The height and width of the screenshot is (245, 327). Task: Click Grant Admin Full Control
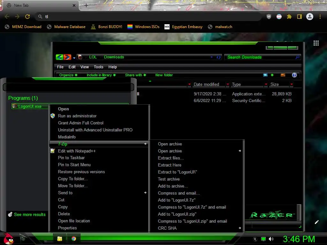[99, 123]
